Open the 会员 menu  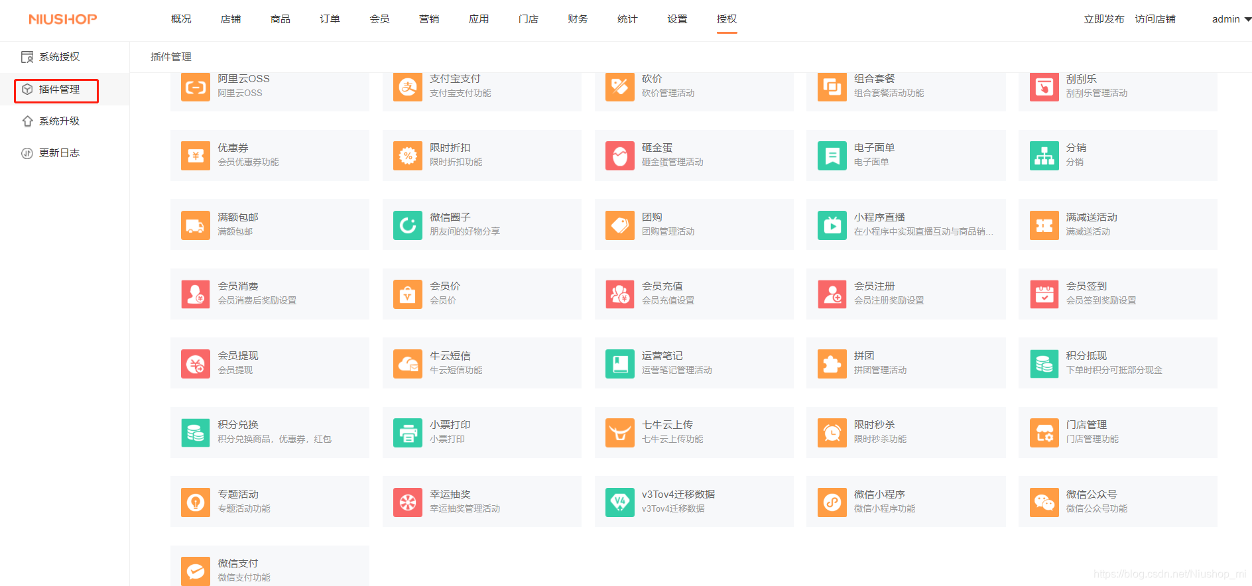point(379,19)
